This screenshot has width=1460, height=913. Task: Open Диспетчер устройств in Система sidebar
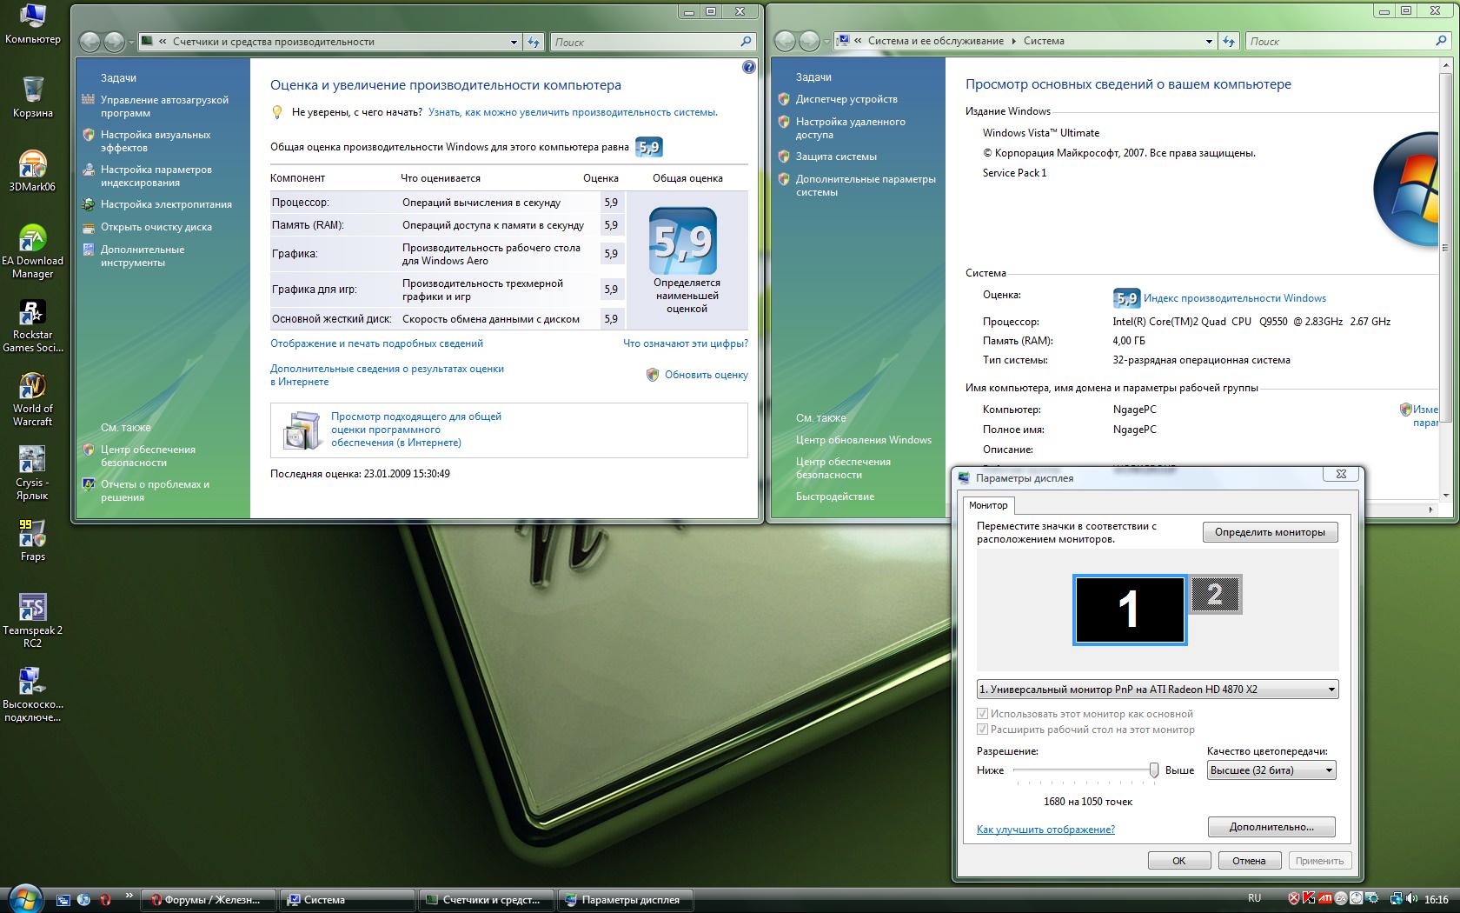(846, 99)
